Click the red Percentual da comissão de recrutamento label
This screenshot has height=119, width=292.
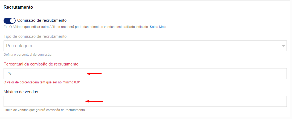(x=41, y=64)
